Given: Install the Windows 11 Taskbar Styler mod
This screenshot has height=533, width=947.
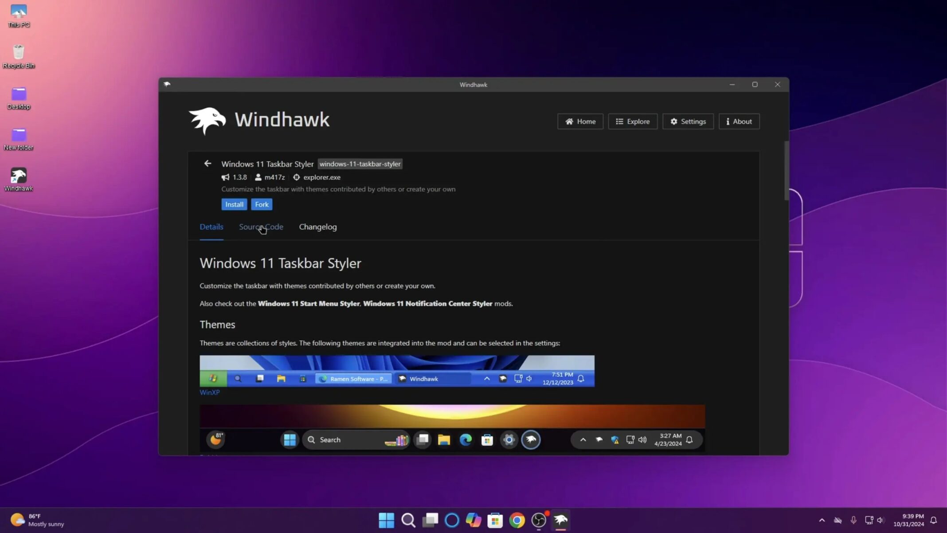Looking at the screenshot, I should tap(234, 204).
